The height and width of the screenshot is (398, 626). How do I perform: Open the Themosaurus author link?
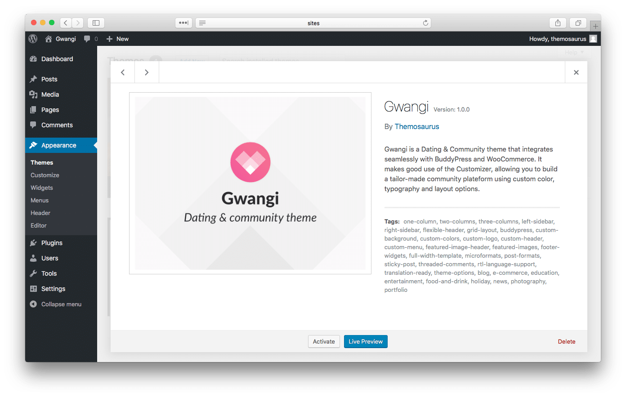(x=417, y=126)
